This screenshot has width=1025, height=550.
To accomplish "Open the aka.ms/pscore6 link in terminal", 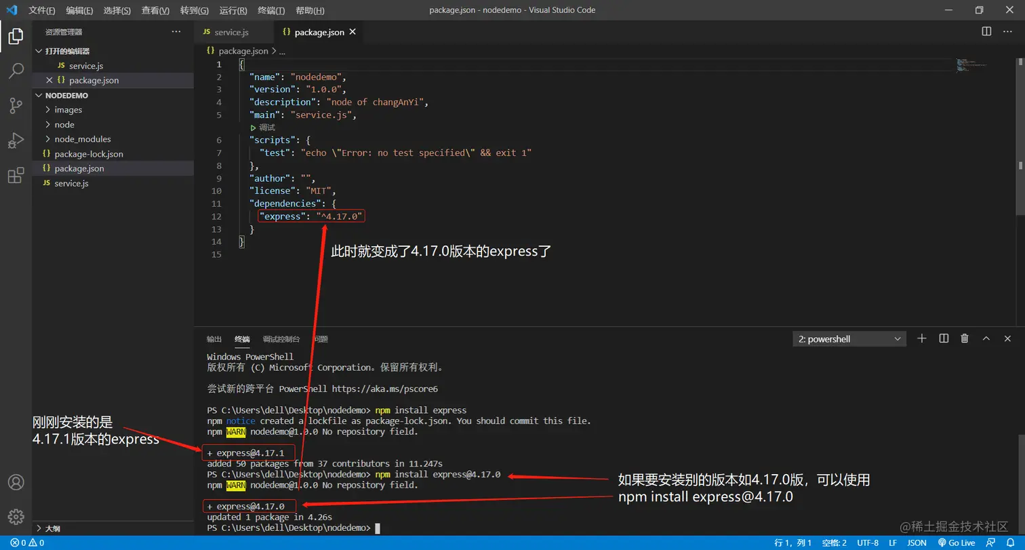I will (384, 389).
